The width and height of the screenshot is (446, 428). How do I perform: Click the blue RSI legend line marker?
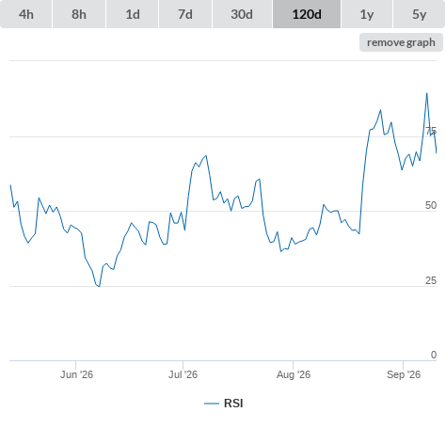(x=212, y=404)
